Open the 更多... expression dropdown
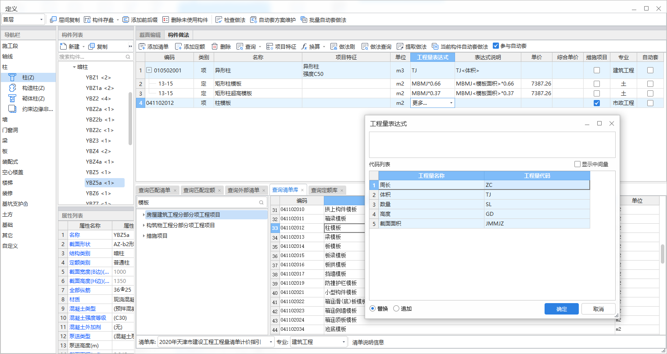Screen dimensions: 667x354 [451, 103]
